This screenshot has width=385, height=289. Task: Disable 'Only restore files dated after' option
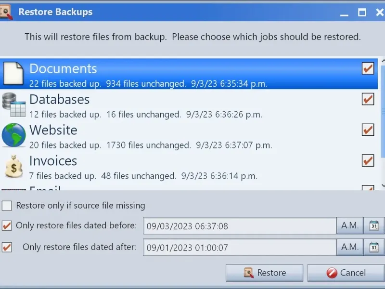coord(7,247)
